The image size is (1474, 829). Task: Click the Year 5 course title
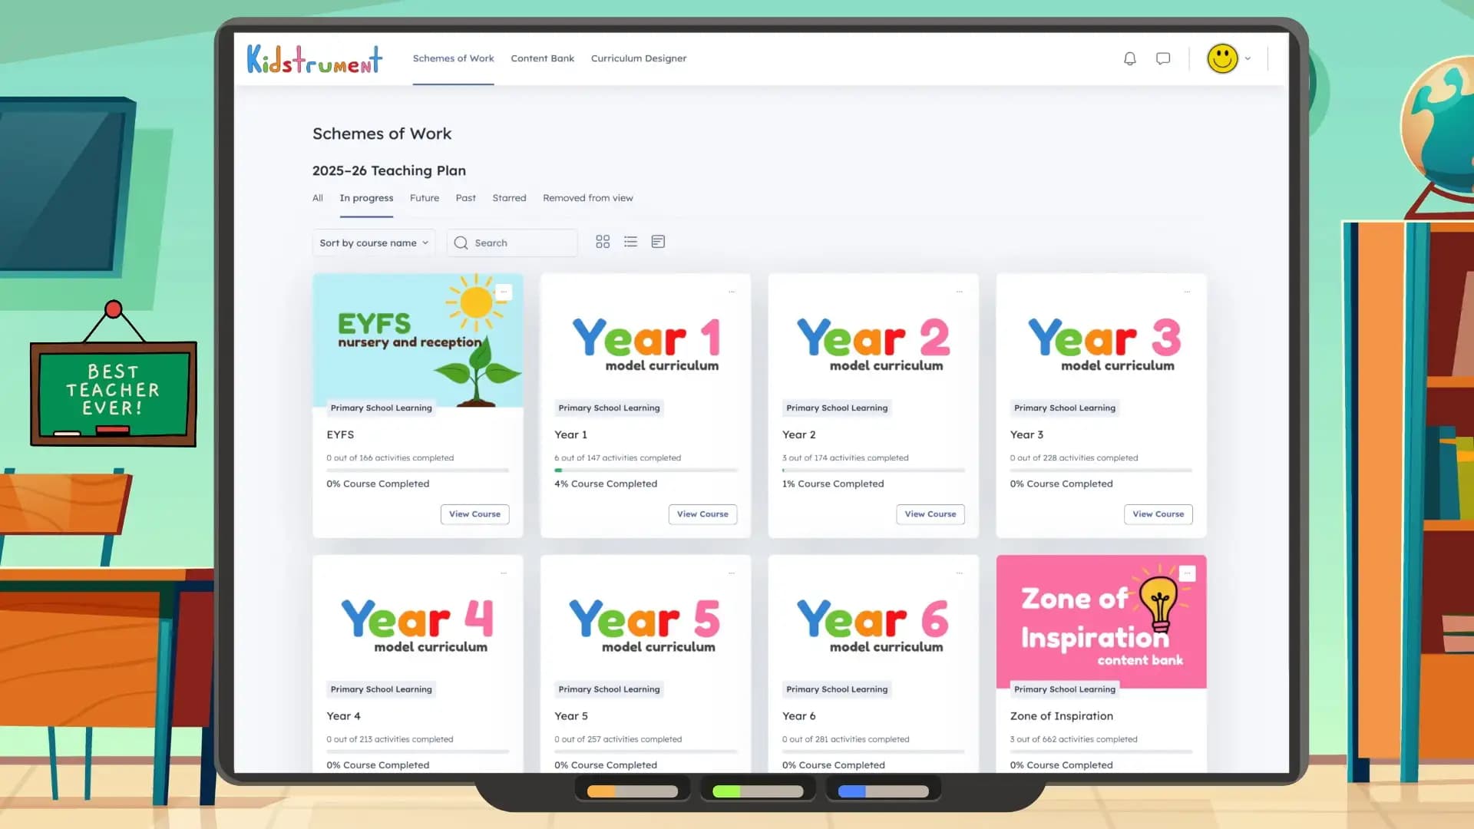(x=570, y=716)
